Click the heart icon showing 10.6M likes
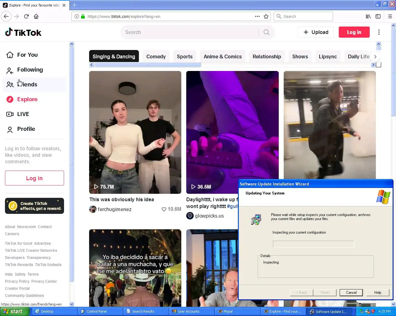Image resolution: width=396 pixels, height=316 pixels. click(164, 209)
